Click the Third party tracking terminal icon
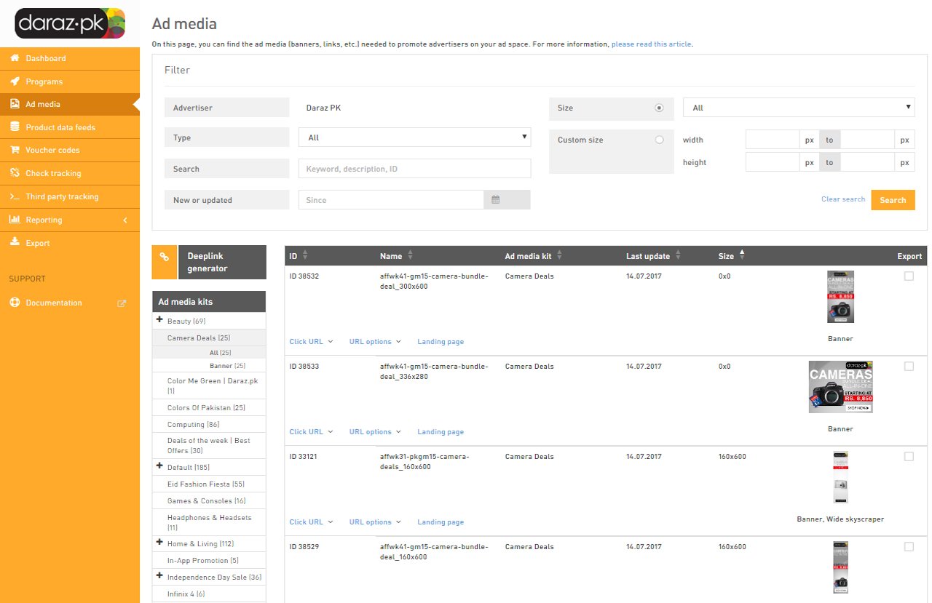The image size is (932, 603). 15,196
